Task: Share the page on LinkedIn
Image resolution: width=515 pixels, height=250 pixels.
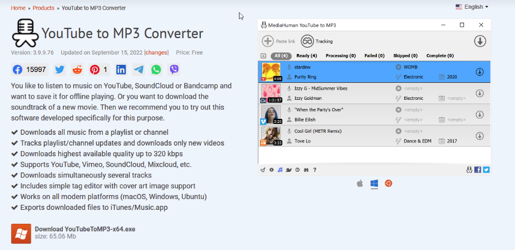Action: pos(121,69)
